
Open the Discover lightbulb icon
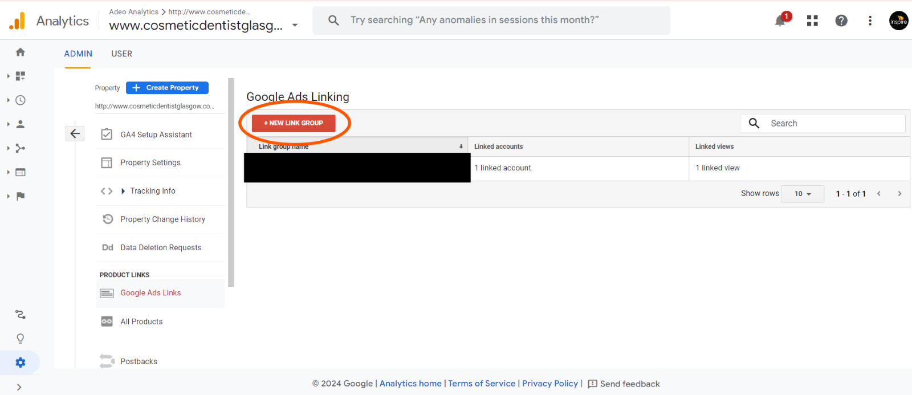point(21,339)
